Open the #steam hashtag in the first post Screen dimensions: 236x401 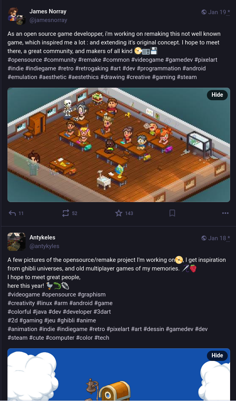(x=187, y=77)
